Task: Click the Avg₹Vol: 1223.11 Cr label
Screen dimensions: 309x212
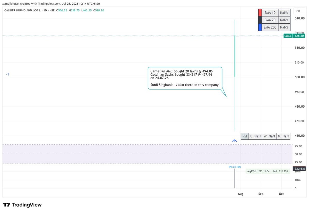Action: point(258,171)
